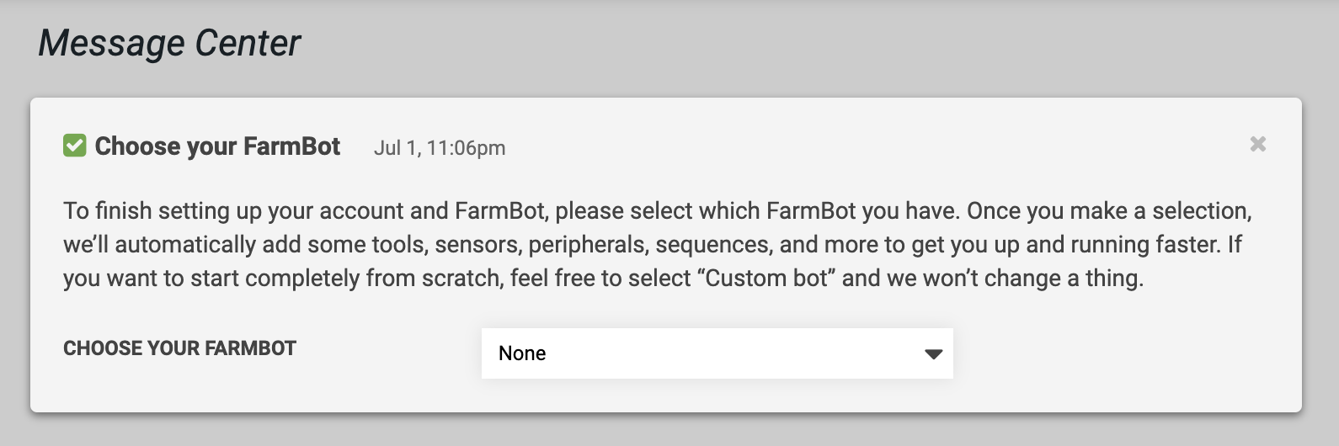
Task: Open the Choose Your FarmBot dropdown
Action: (717, 353)
